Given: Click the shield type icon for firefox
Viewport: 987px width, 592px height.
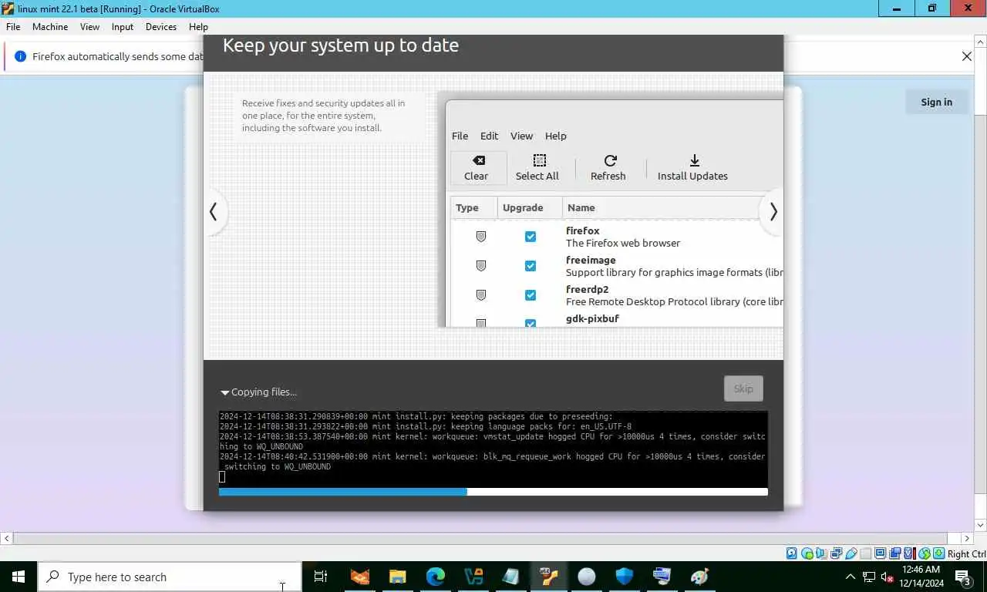Looking at the screenshot, I should point(481,237).
